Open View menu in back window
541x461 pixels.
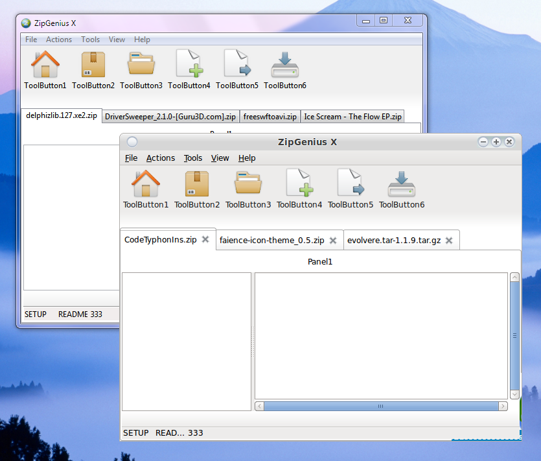(117, 40)
